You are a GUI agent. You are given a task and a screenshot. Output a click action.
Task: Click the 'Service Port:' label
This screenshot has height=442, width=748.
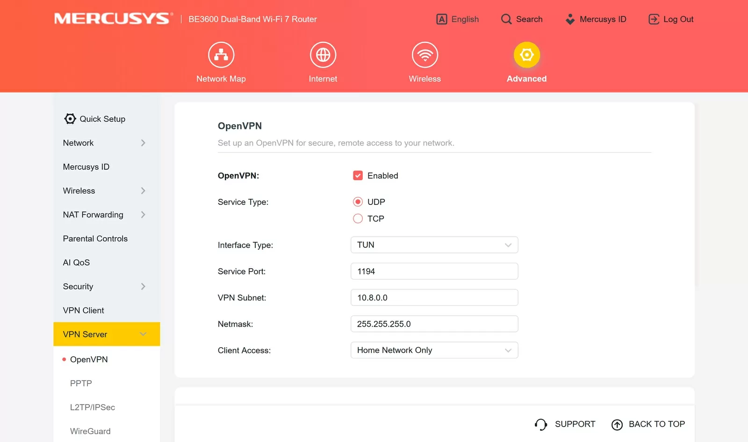coord(242,272)
